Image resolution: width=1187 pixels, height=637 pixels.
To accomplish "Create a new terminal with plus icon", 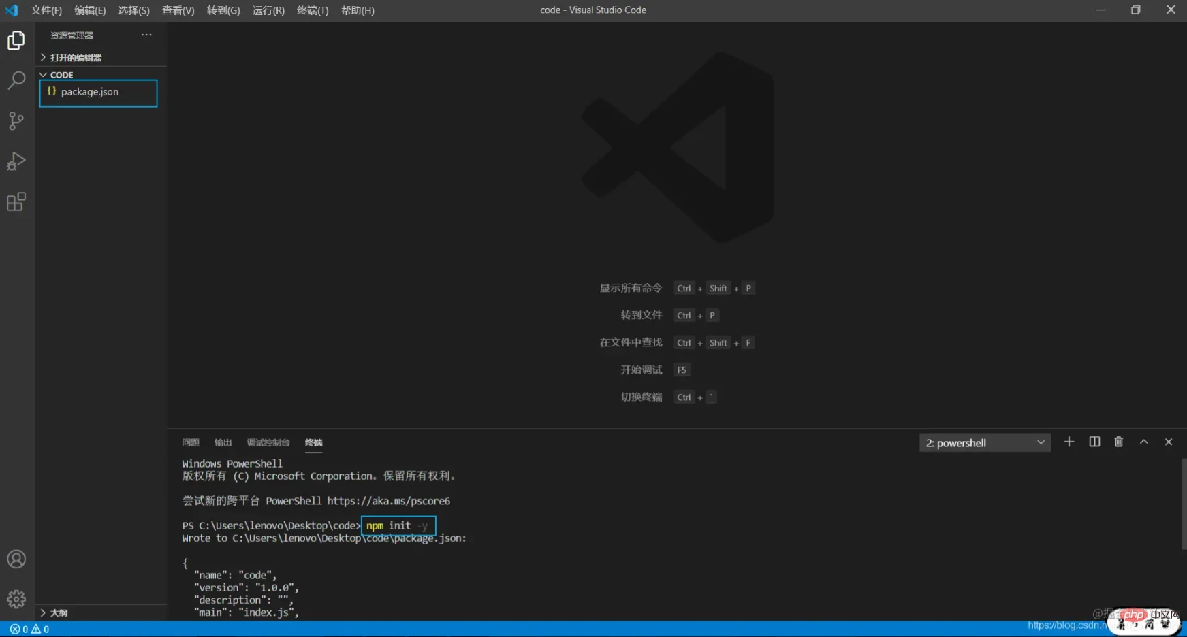I will (x=1069, y=442).
